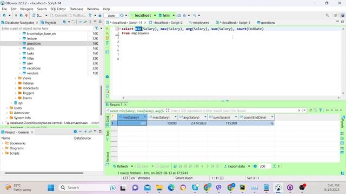
Task: Open the hrm active schema selector
Action: [167, 16]
